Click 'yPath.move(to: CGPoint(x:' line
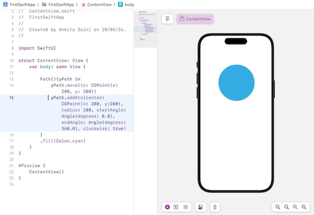This screenshot has width=314, height=215. [84, 85]
